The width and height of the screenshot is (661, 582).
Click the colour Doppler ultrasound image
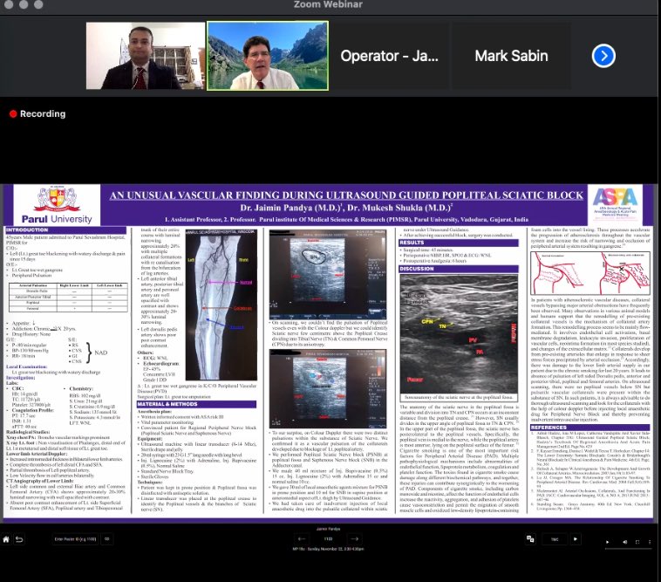tap(328, 389)
